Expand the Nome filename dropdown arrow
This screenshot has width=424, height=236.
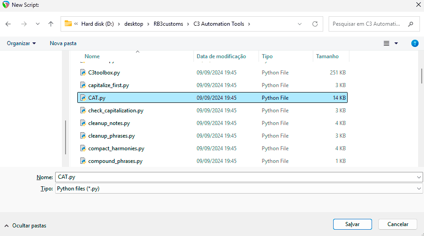pyautogui.click(x=419, y=177)
